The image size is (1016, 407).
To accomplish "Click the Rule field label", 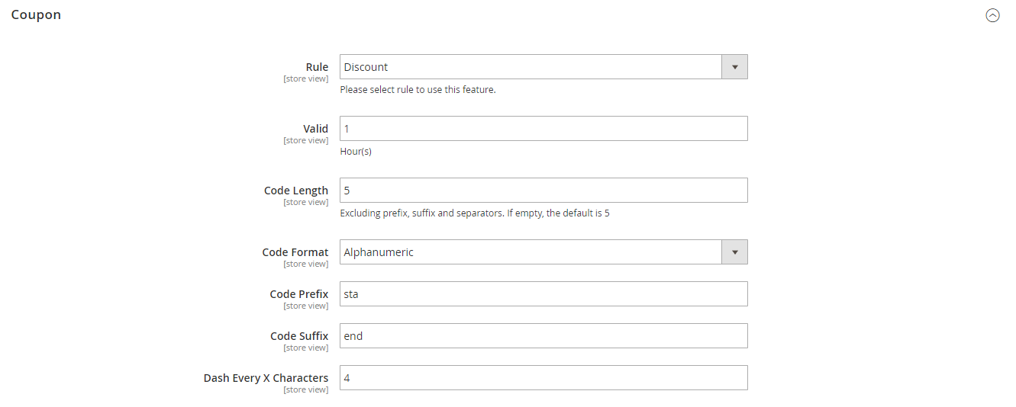I will [317, 67].
